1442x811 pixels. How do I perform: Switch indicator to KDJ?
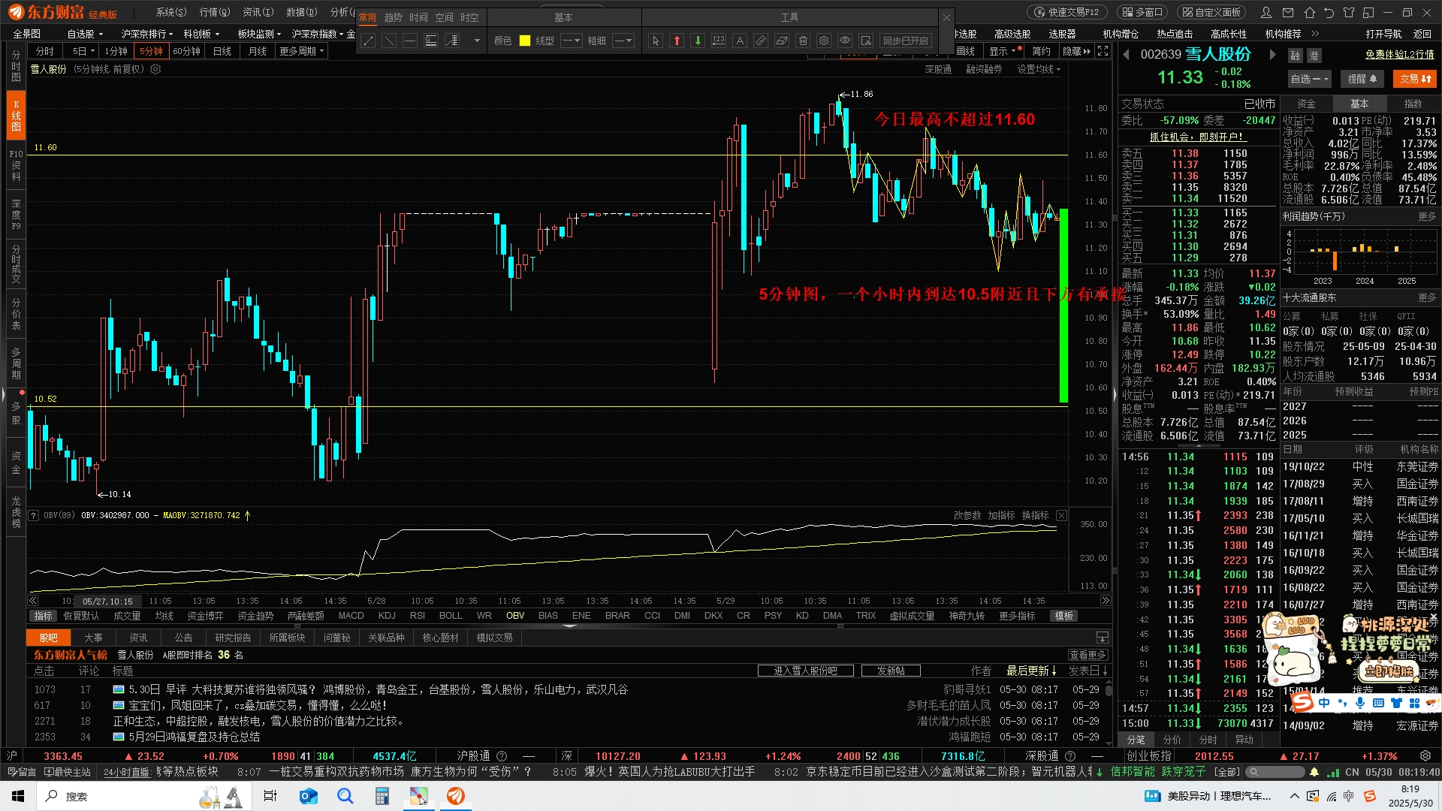(x=387, y=616)
